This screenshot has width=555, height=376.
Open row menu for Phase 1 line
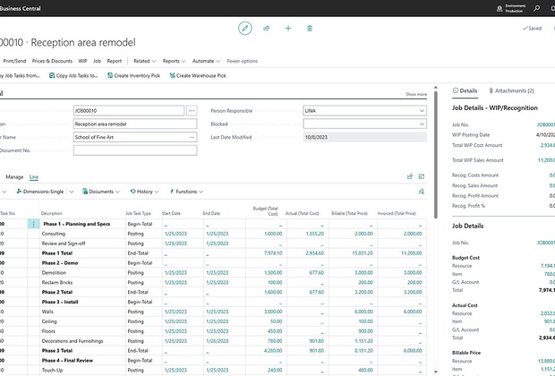click(x=34, y=224)
